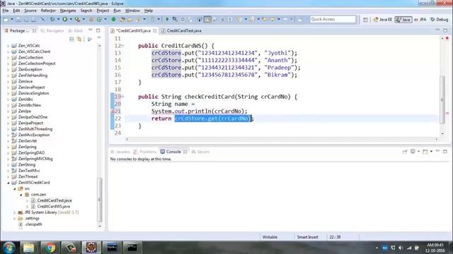This screenshot has height=254, width=453.
Task: Click the Save All toolbar icon
Action: pos(26,19)
